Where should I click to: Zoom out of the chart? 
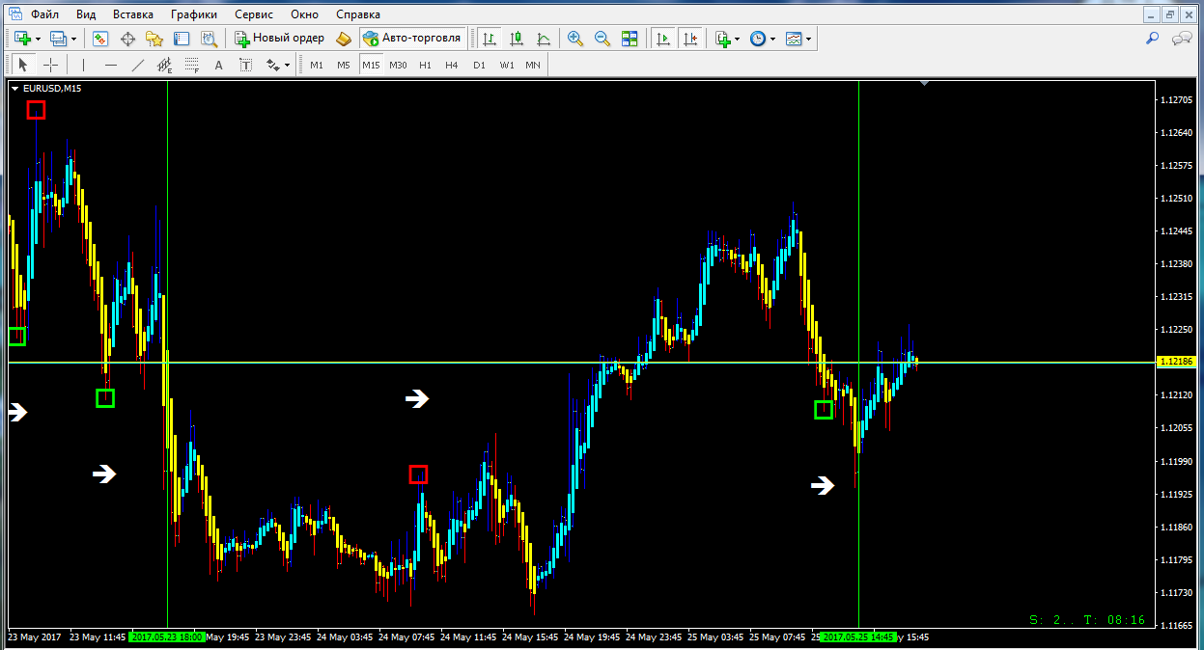602,39
